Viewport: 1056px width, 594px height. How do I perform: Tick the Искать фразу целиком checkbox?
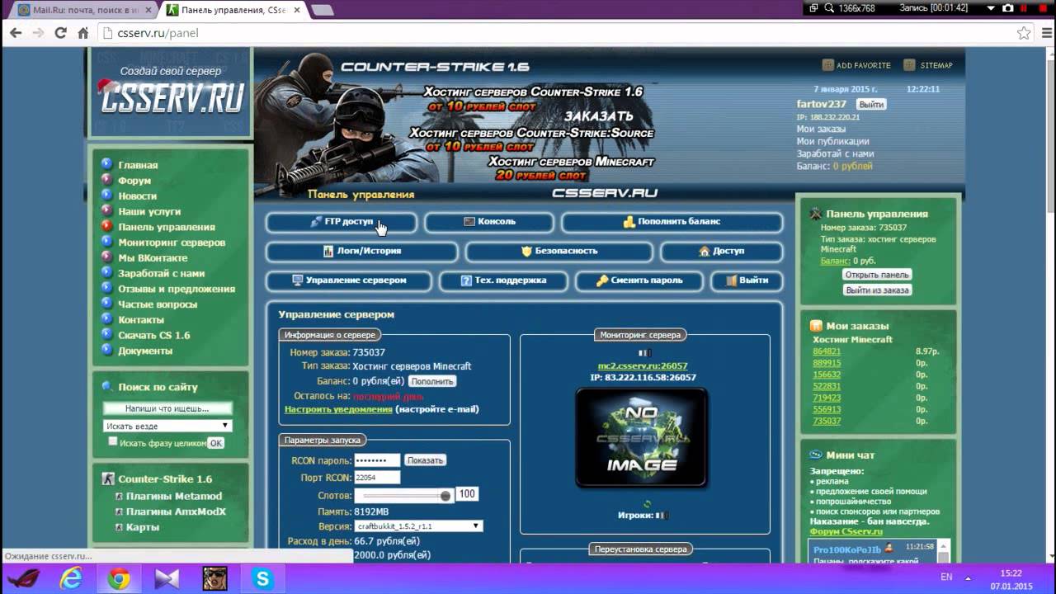(113, 441)
